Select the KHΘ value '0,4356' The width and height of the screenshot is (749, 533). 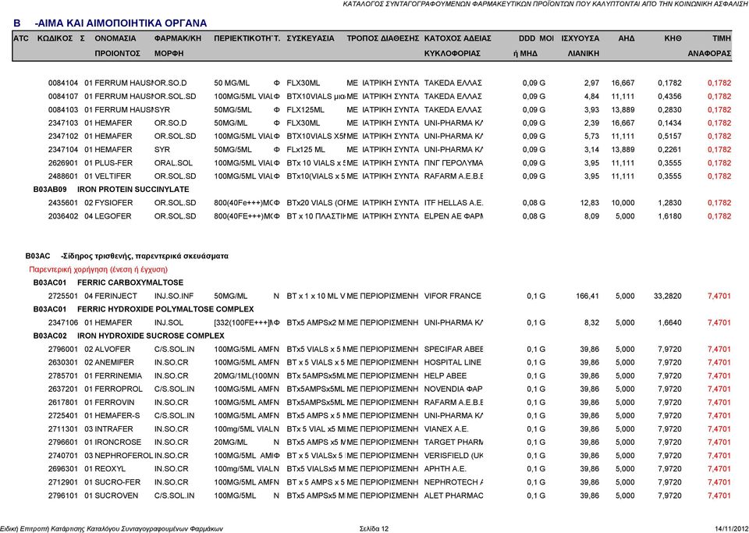click(669, 97)
